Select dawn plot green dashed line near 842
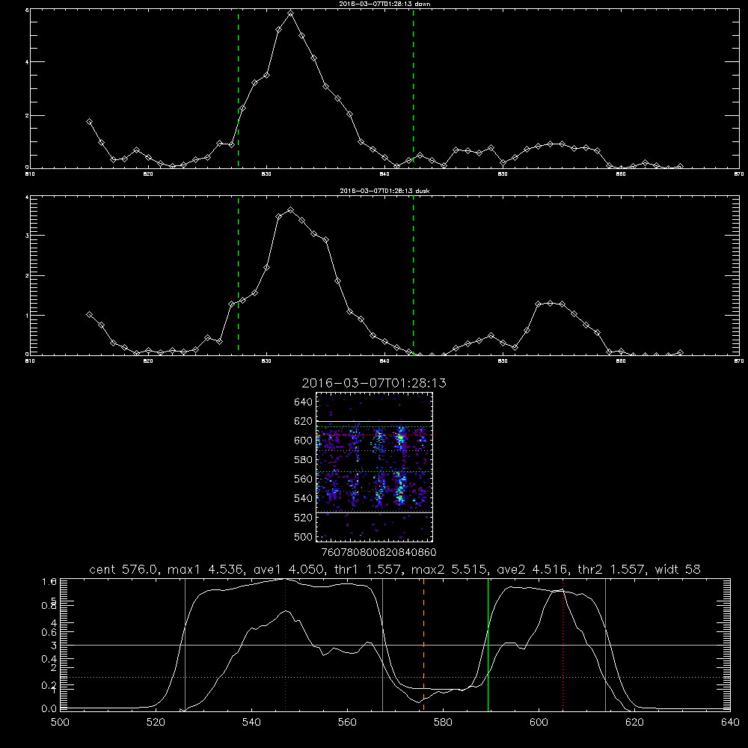 [x=413, y=88]
